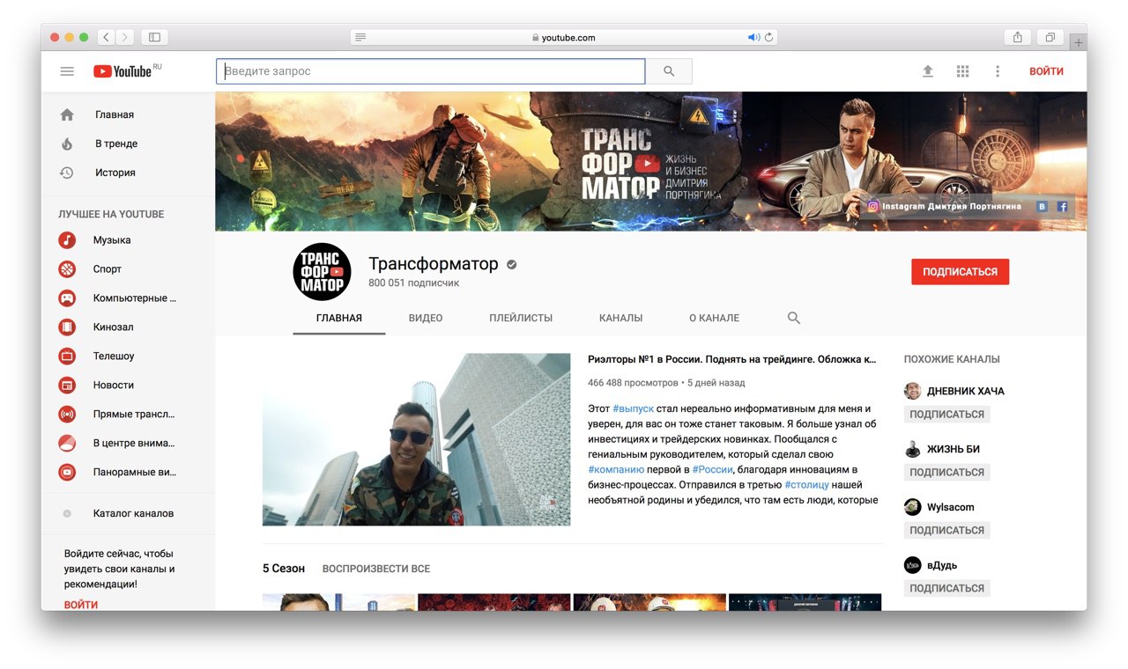Viewport: 1128px width, 669px height.
Task: Click Safari forward navigation arrow
Action: click(x=125, y=37)
